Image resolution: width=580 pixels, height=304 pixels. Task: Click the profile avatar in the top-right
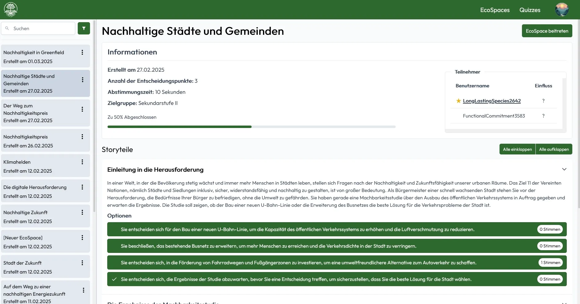point(562,9)
